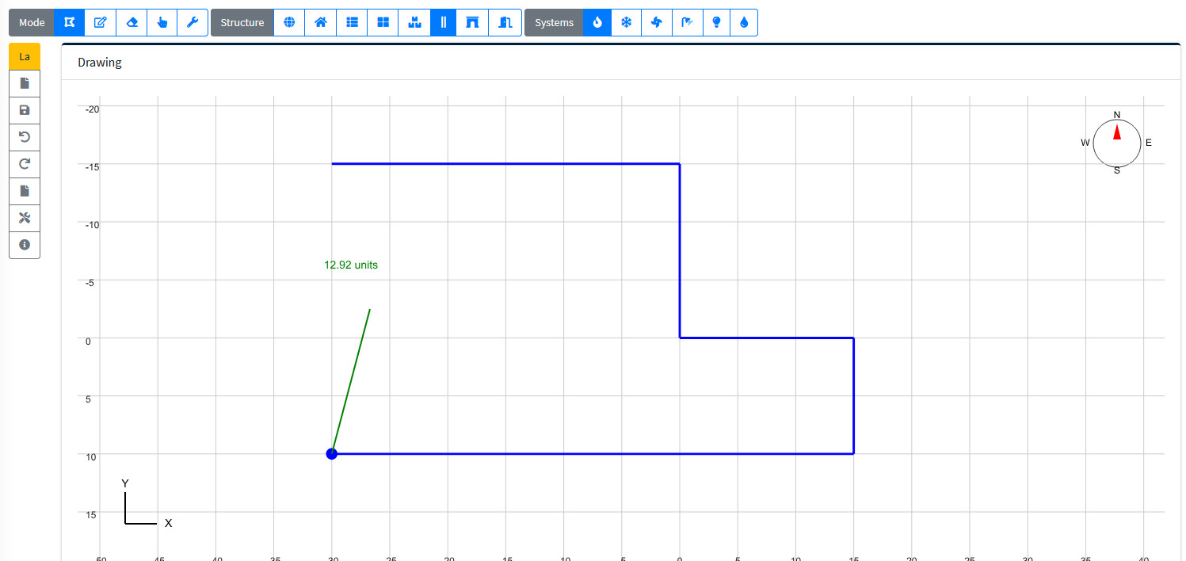
Task: Click the lightbulb lighting system icon
Action: point(716,22)
